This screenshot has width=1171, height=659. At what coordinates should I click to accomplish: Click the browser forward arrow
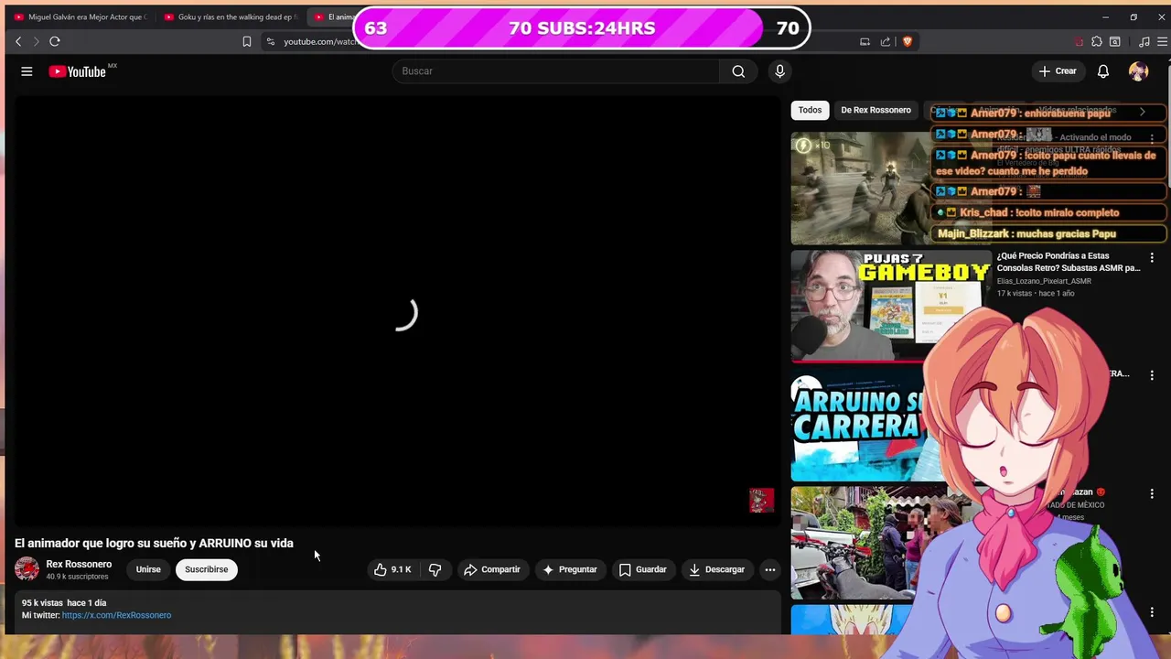[x=37, y=41]
